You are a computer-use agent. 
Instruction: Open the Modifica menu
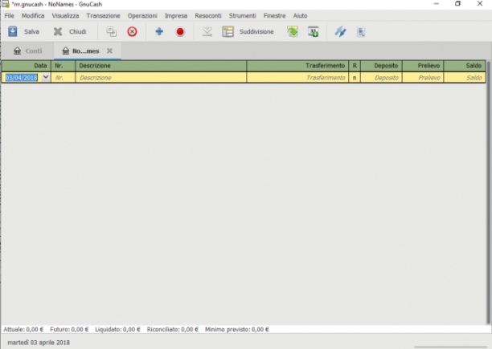pos(33,16)
